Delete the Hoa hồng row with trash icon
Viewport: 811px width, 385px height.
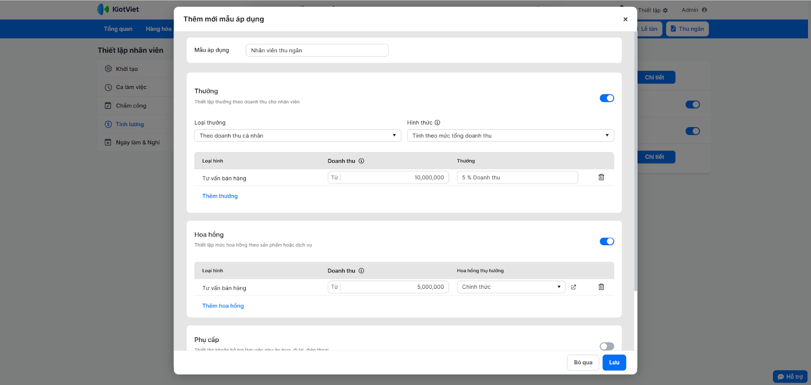point(601,287)
